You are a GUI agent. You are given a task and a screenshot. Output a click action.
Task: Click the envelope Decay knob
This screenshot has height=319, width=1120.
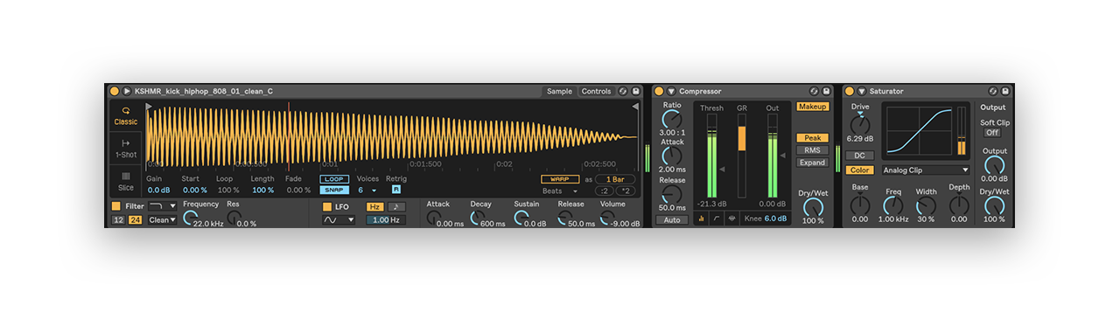click(477, 218)
